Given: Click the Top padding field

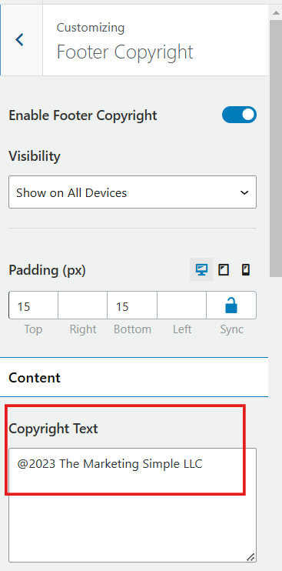Looking at the screenshot, I should coord(34,306).
